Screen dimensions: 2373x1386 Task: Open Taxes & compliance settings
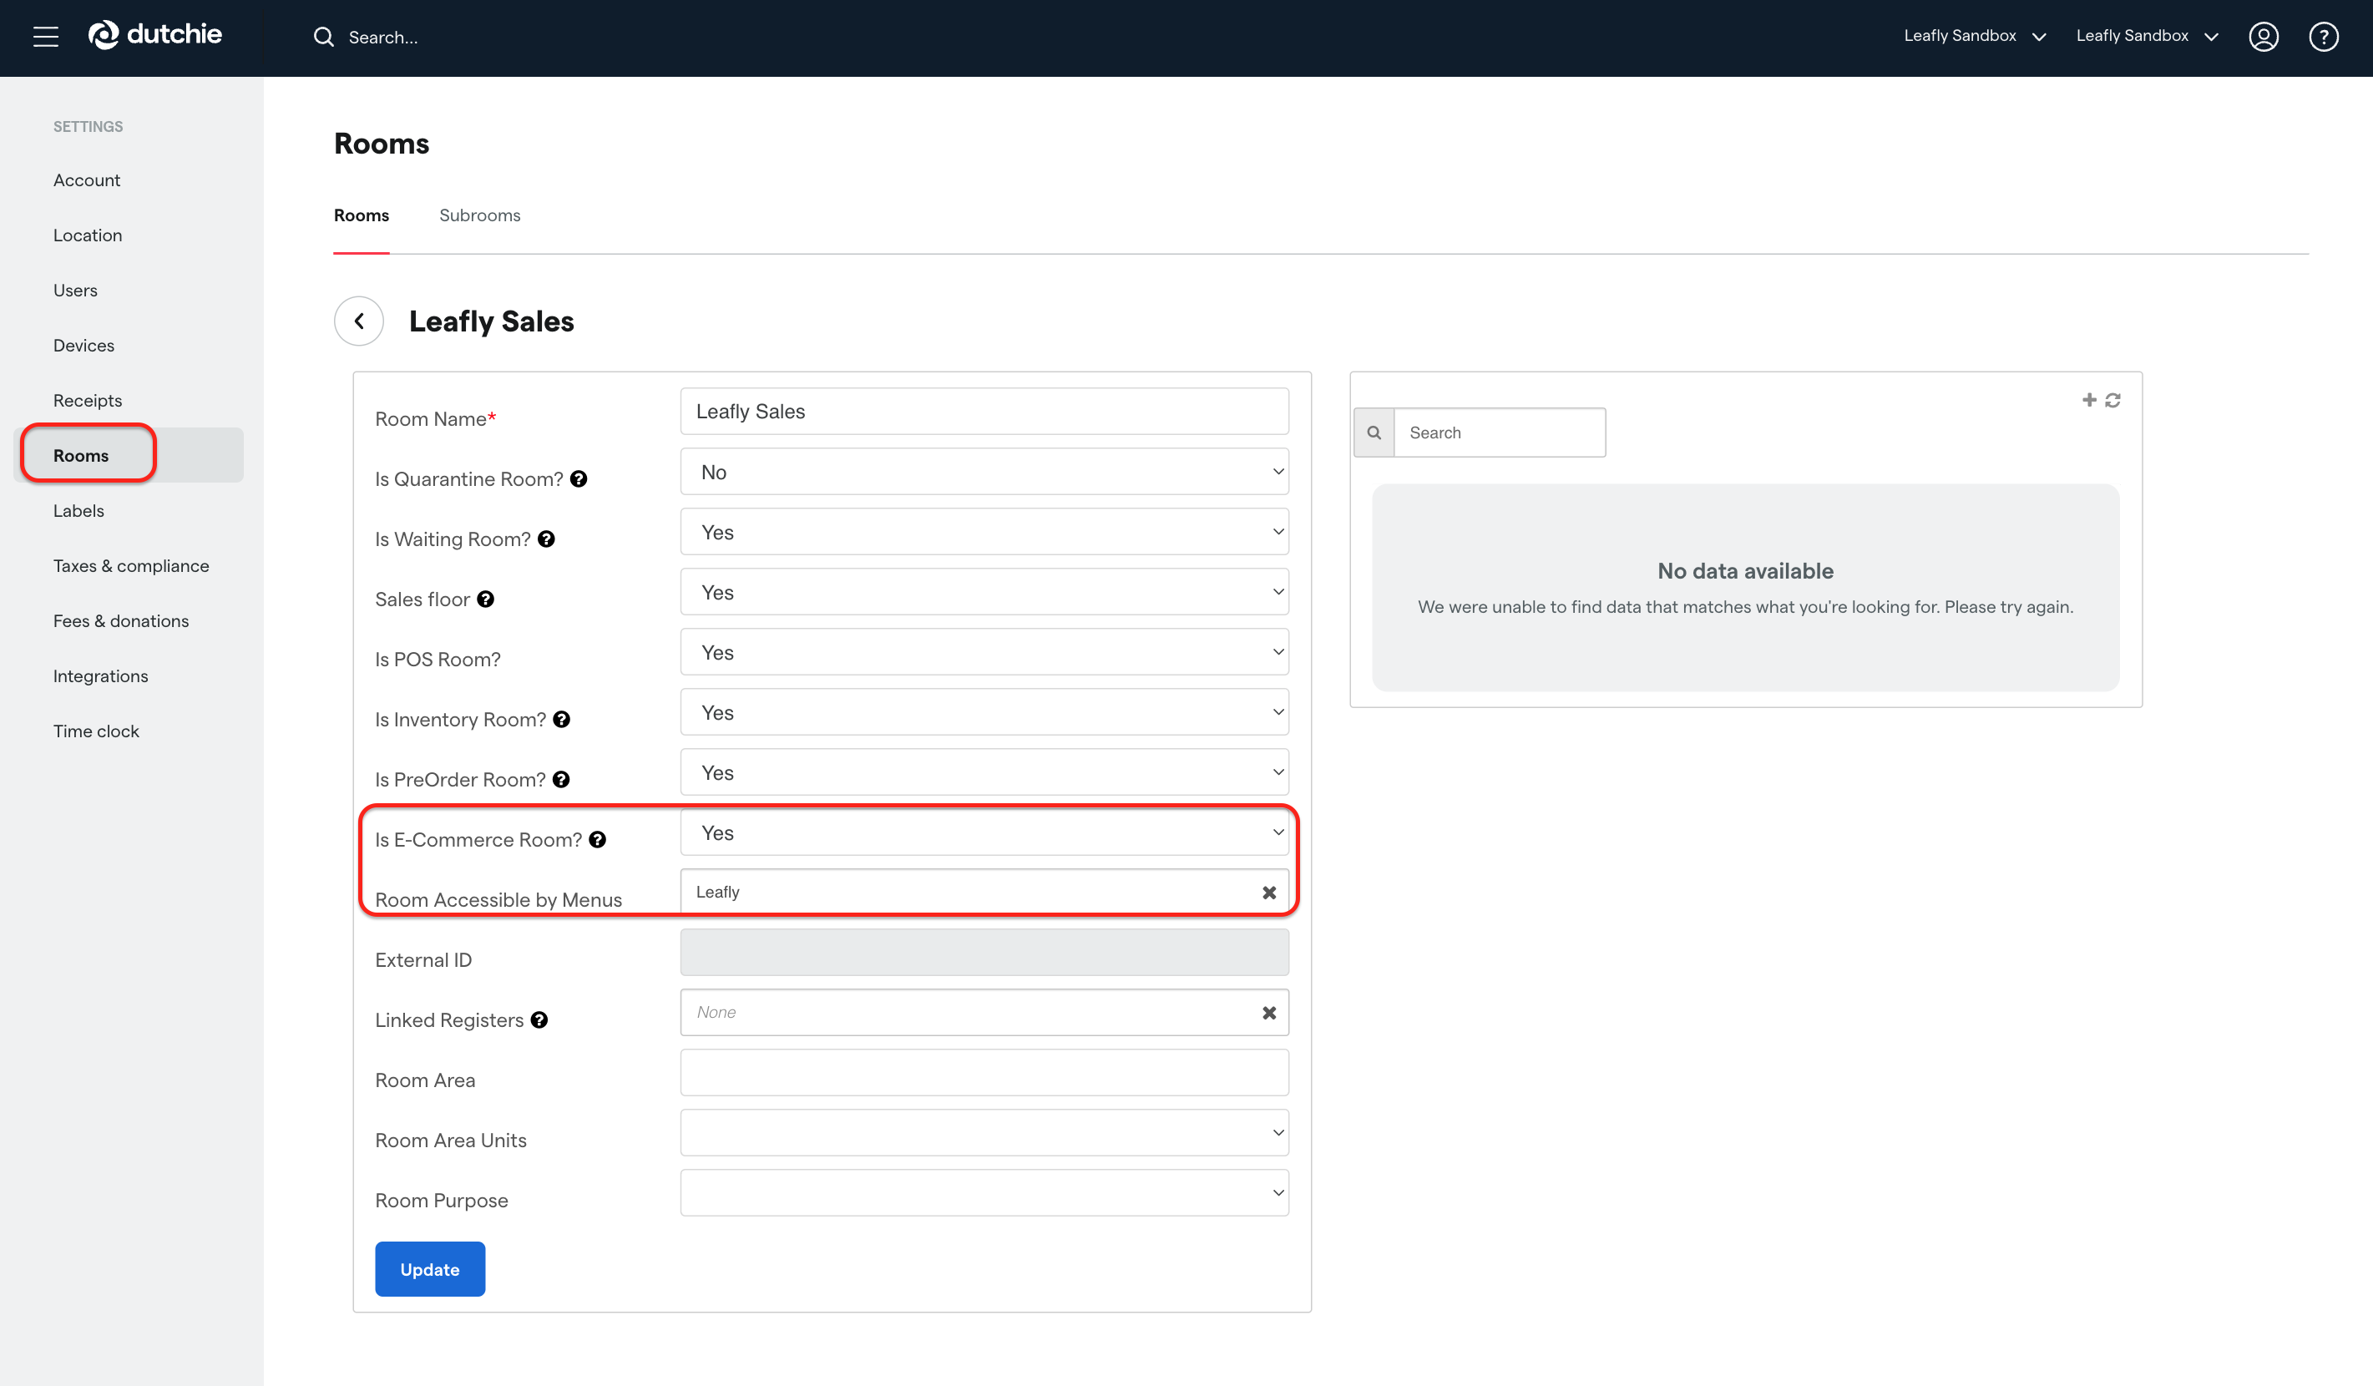pyautogui.click(x=131, y=566)
